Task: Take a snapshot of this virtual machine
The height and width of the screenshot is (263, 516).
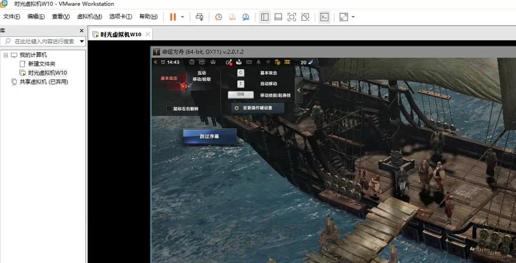Action: [218, 17]
